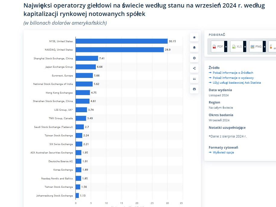Viewport: 276px width, 207px height.
Task: Click the 'Wrzesień 2024' survey period text
Action: (219, 120)
